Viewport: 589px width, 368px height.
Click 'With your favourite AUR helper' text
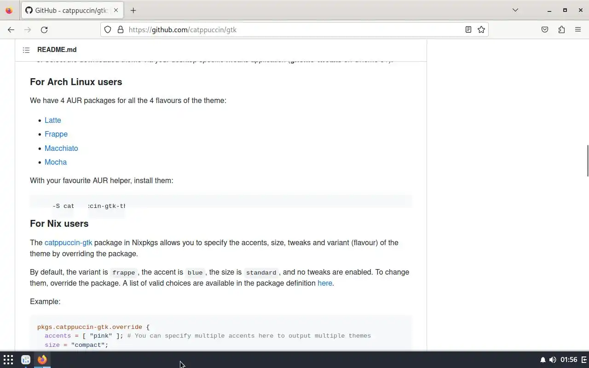point(102,181)
